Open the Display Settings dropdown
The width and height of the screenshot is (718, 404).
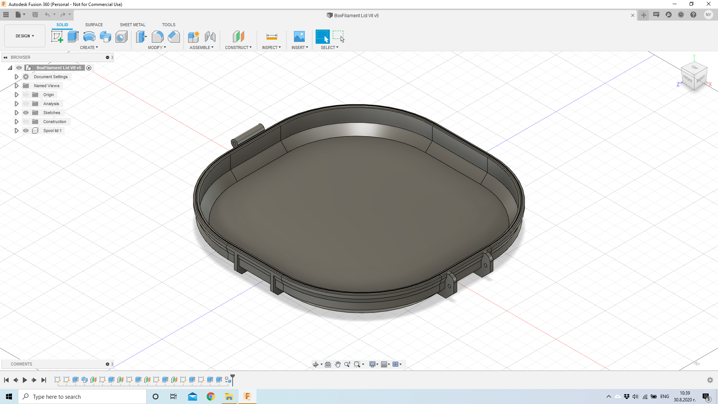(x=373, y=364)
